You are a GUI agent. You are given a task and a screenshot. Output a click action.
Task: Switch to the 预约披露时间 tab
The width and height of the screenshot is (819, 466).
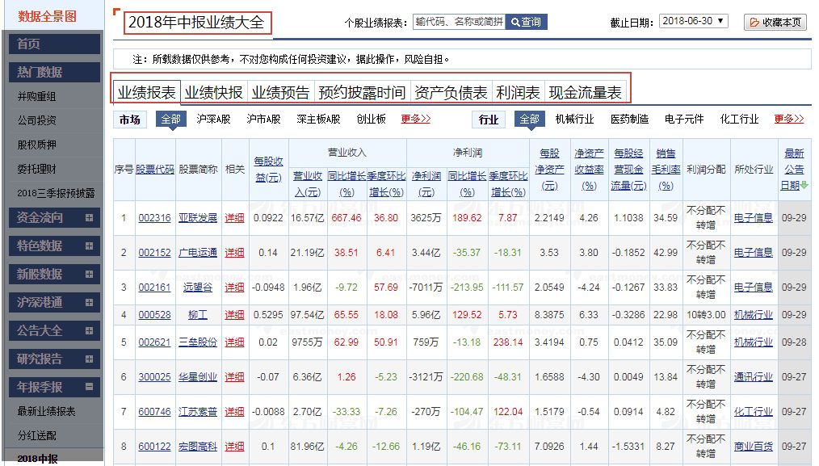362,92
